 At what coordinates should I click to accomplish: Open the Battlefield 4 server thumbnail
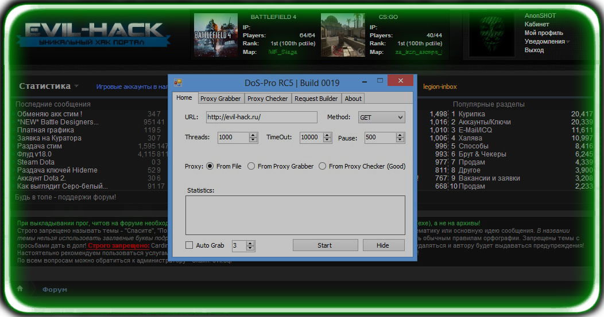[x=216, y=35]
